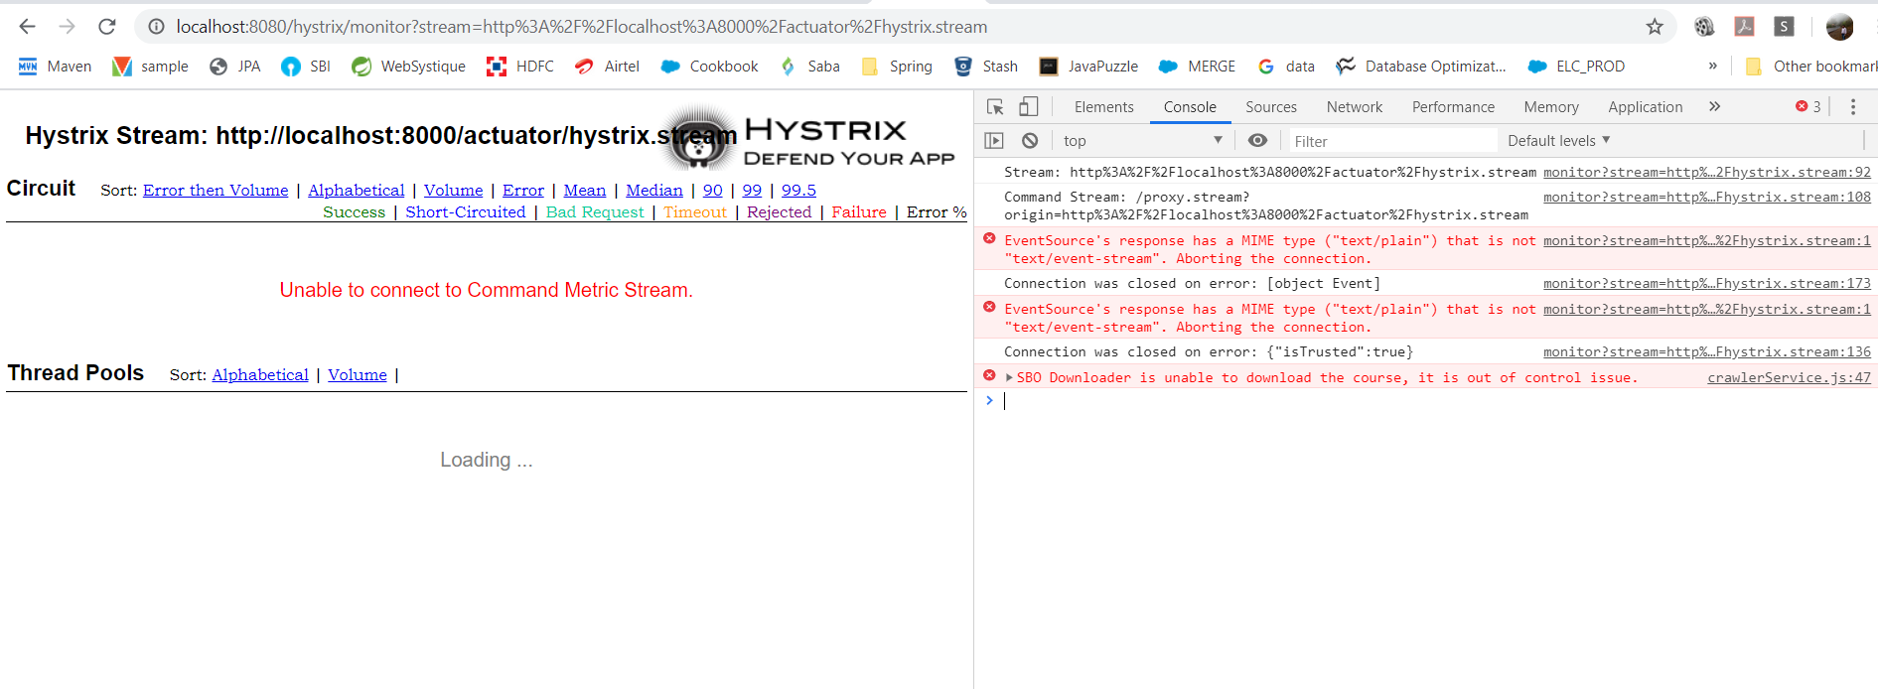Viewport: 1878px width, 689px height.
Task: Click the browser forward arrow
Action: 67,27
